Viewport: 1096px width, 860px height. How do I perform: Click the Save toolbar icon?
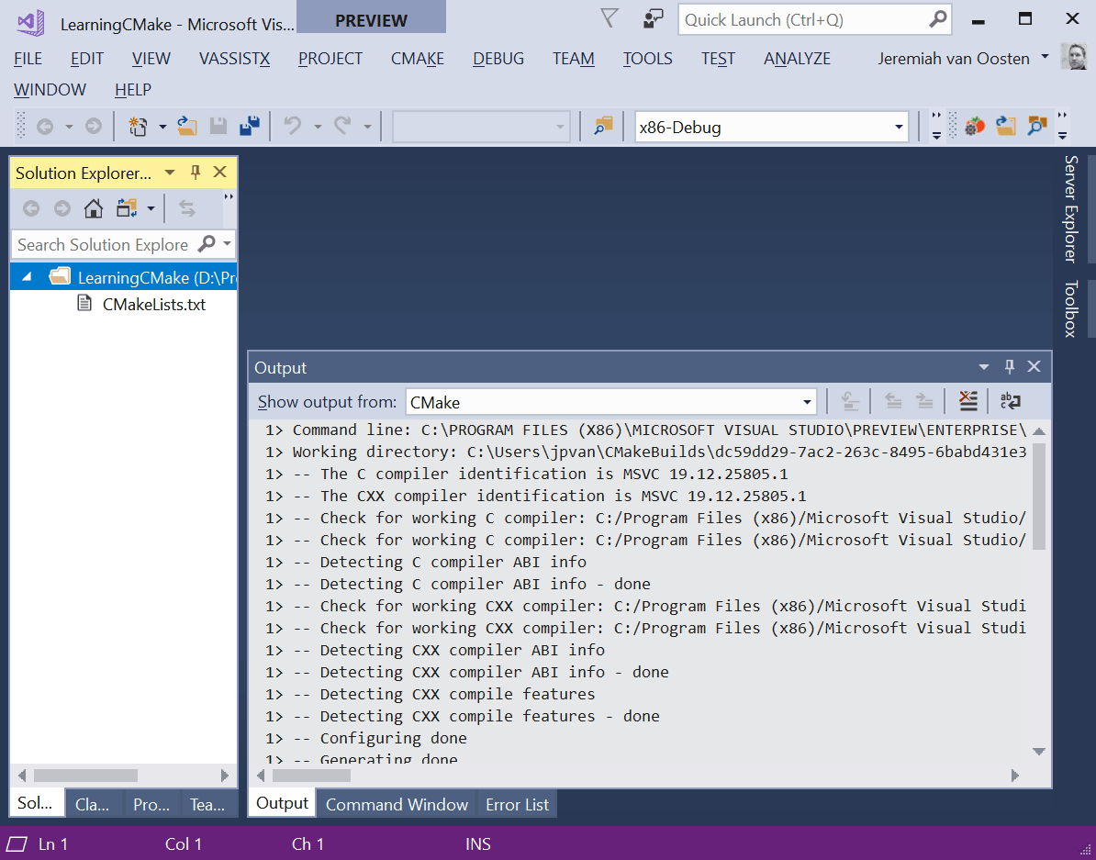click(218, 127)
